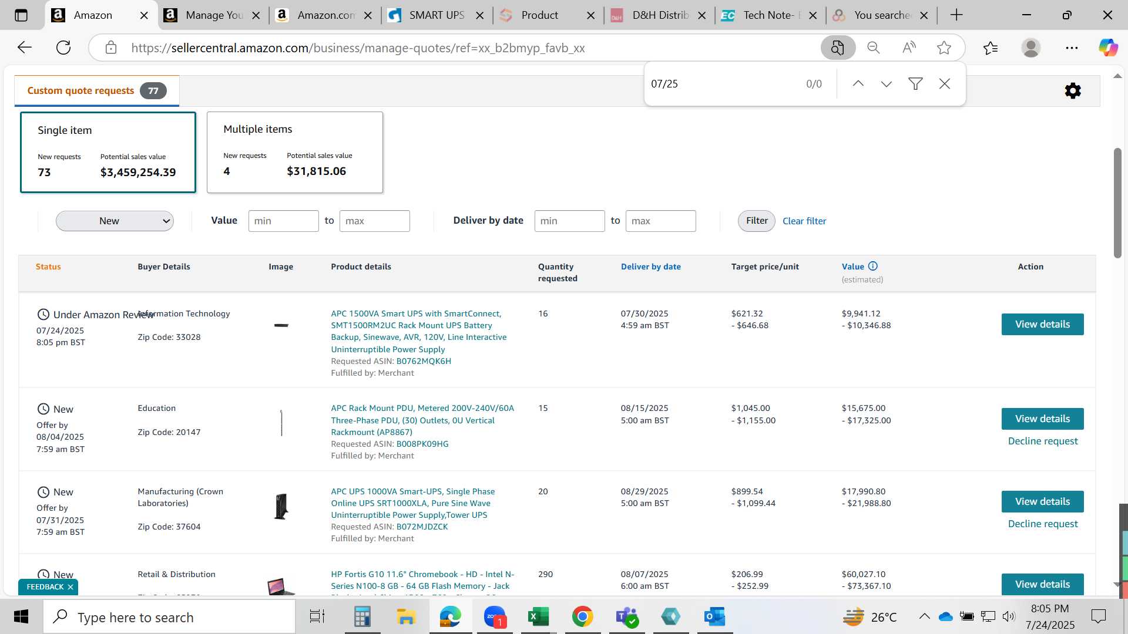
Task: Open Calculator from taskbar
Action: 362,617
